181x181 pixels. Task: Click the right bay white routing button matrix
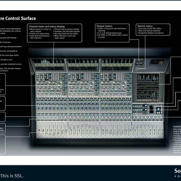[x=121, y=77]
